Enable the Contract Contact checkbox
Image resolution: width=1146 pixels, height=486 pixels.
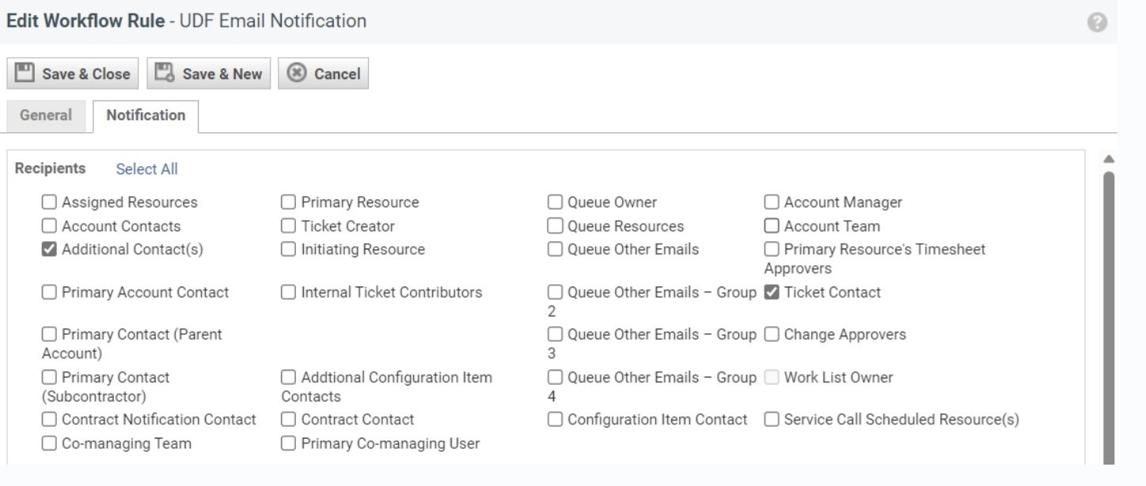point(289,419)
